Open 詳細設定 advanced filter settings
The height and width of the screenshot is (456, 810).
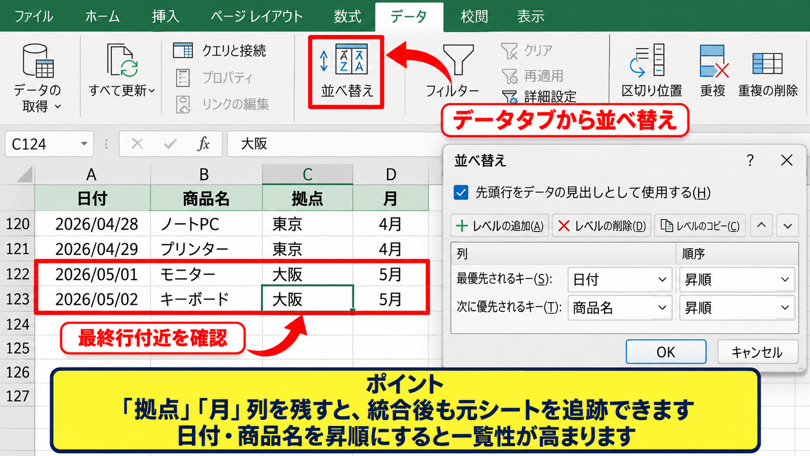click(539, 97)
